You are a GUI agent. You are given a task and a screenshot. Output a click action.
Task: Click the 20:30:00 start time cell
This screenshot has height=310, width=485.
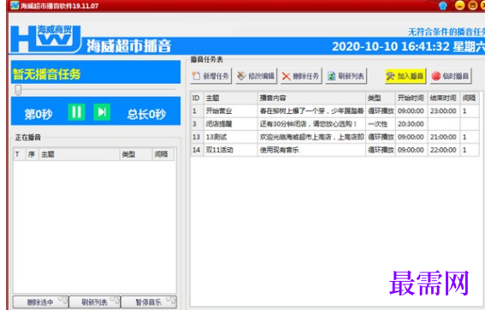pyautogui.click(x=411, y=124)
